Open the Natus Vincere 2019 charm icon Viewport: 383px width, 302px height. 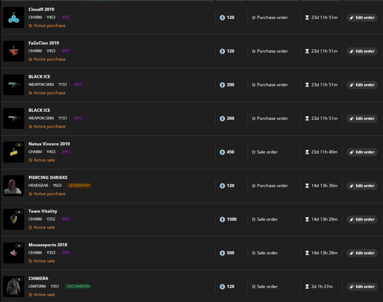point(14,152)
